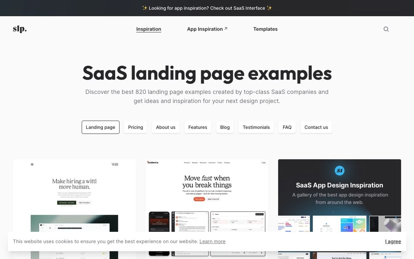
Task: Go to Templates nav item
Action: 265,29
